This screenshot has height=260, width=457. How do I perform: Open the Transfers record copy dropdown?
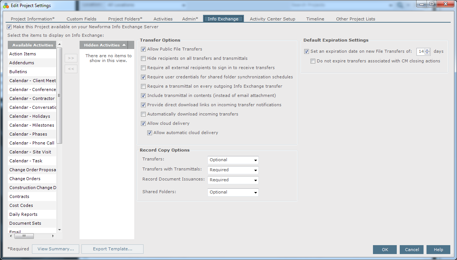pyautogui.click(x=233, y=160)
